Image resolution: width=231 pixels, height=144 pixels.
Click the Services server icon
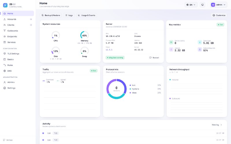(x=5, y=42)
